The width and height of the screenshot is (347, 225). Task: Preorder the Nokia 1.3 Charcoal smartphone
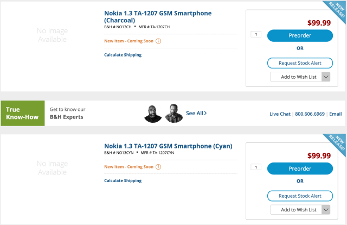(x=300, y=35)
